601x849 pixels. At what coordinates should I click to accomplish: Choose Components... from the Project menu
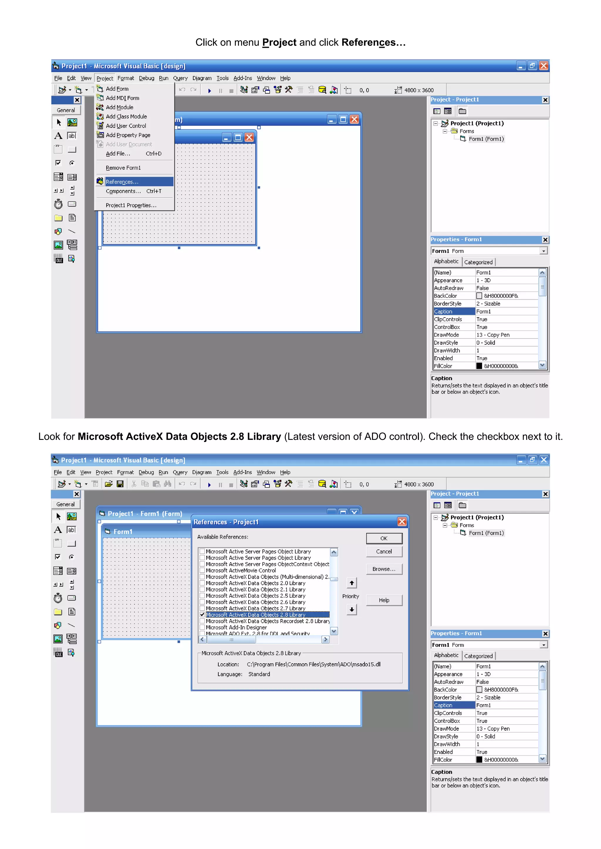[123, 191]
